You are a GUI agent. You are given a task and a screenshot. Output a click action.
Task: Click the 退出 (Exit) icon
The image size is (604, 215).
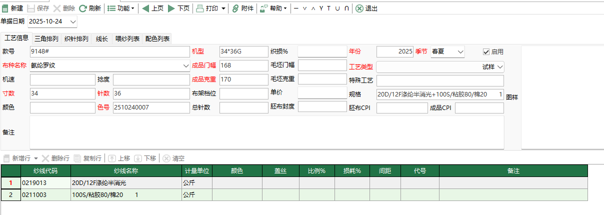[x=359, y=8]
